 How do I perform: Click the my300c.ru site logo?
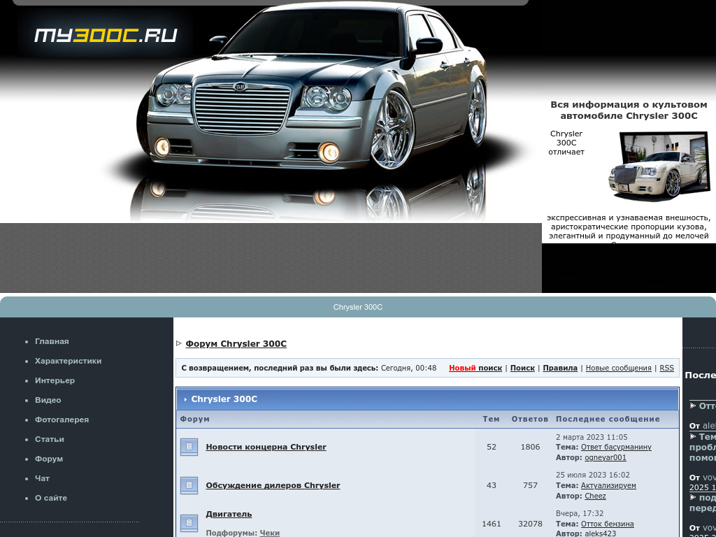(x=106, y=35)
